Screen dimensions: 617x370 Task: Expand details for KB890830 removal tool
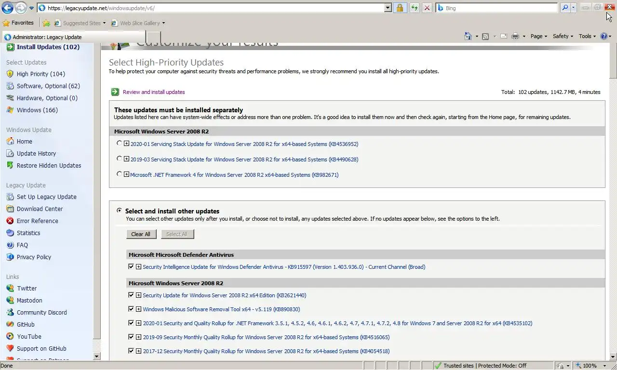[x=138, y=309]
